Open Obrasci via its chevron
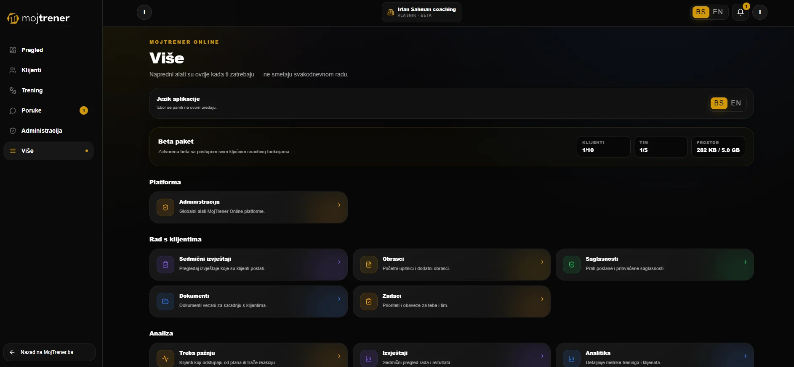 542,262
